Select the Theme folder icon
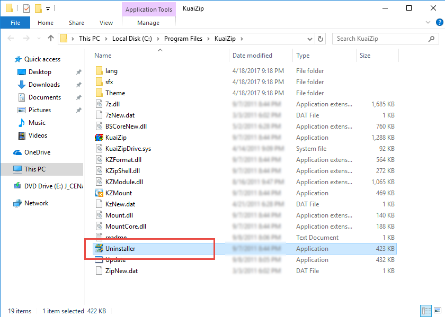This screenshot has height=317, width=445. click(99, 93)
